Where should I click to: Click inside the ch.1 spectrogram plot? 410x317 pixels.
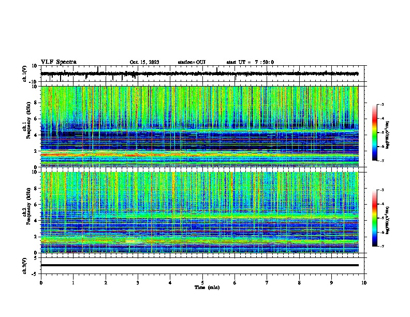click(199, 126)
